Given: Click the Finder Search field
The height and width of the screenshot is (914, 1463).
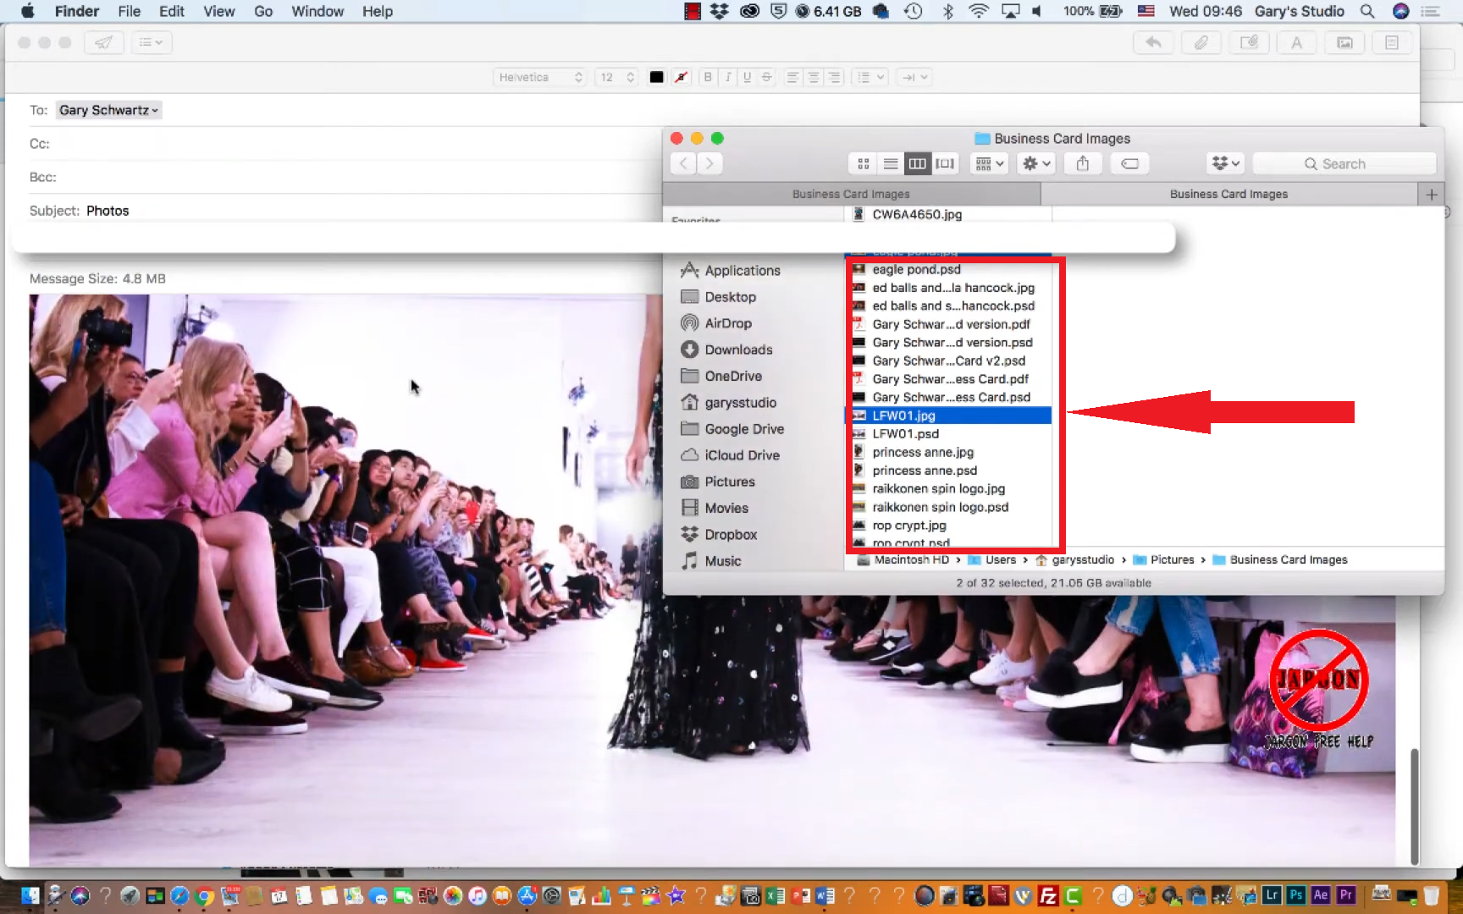Looking at the screenshot, I should pos(1344,163).
